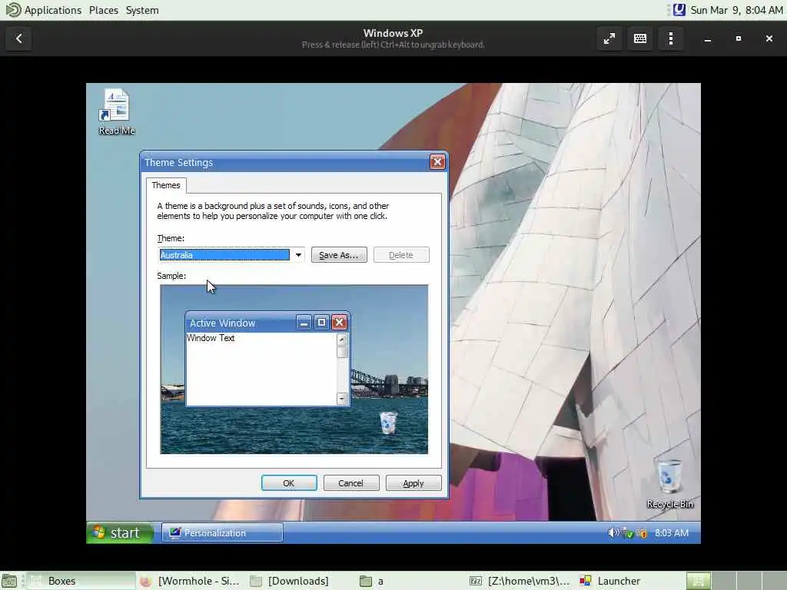The height and width of the screenshot is (590, 787).
Task: Switch to Boxes in bottom panel
Action: (x=80, y=581)
